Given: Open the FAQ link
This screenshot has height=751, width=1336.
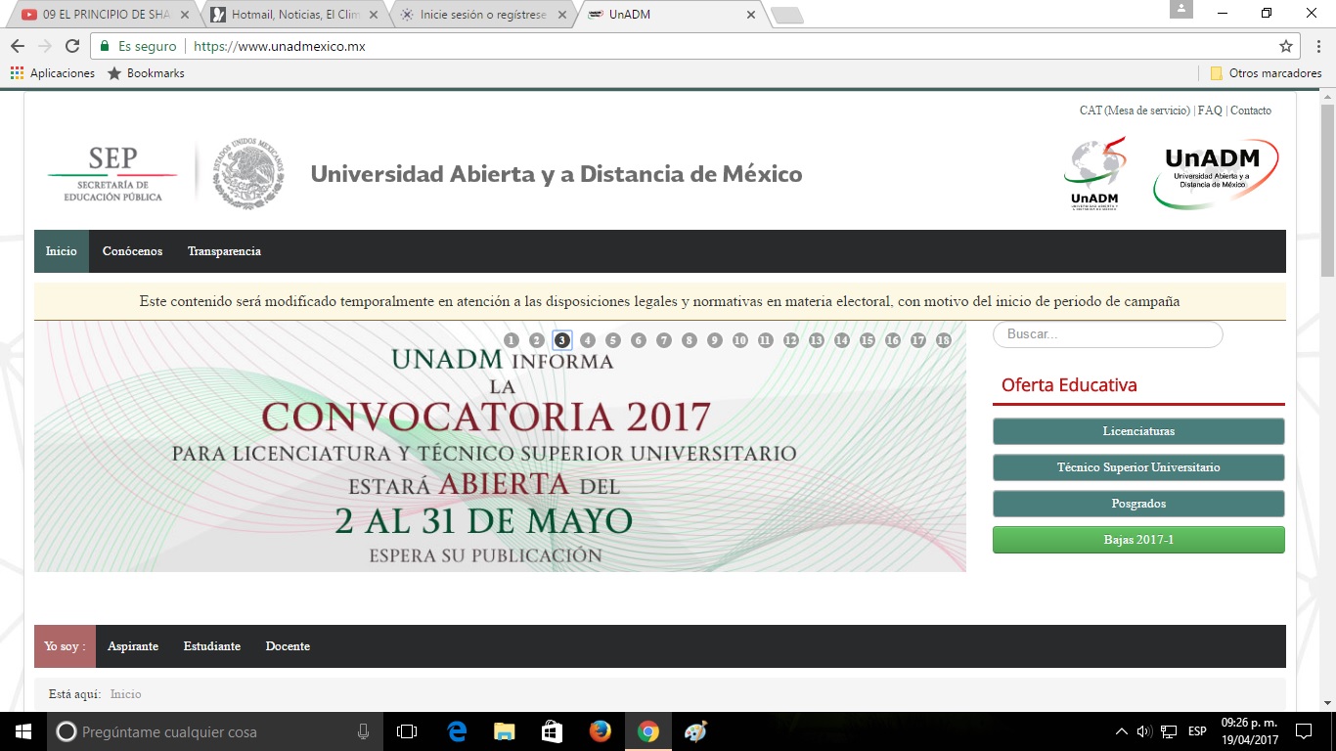Looking at the screenshot, I should (1210, 110).
